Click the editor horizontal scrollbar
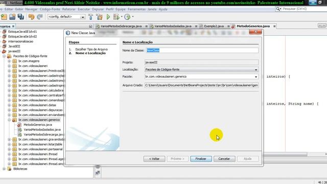 [286, 154]
